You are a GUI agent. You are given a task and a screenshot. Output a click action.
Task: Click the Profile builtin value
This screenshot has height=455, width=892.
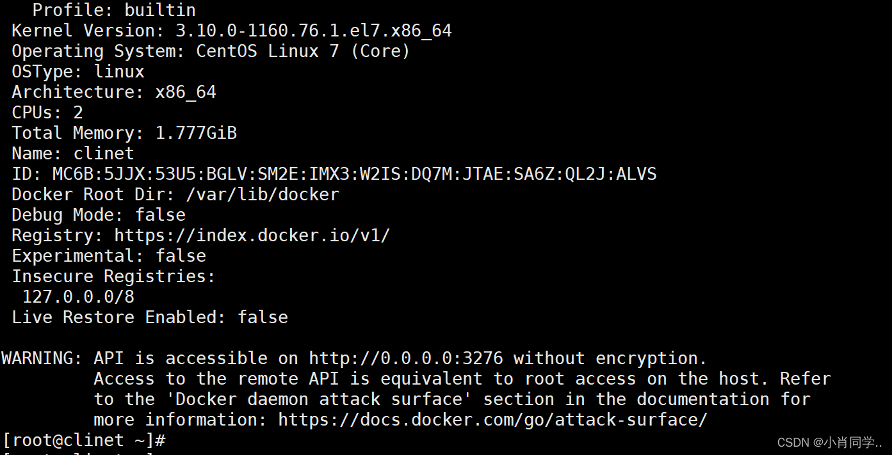pyautogui.click(x=160, y=10)
